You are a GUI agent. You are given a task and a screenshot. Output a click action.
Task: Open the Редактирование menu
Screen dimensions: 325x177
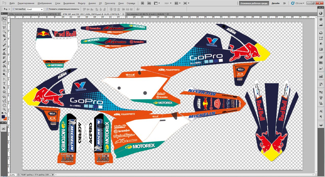26,3
